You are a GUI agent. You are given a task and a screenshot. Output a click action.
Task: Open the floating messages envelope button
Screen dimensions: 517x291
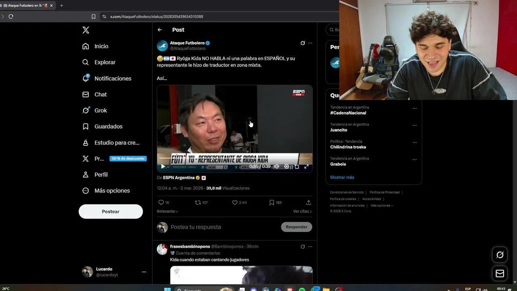[500, 274]
